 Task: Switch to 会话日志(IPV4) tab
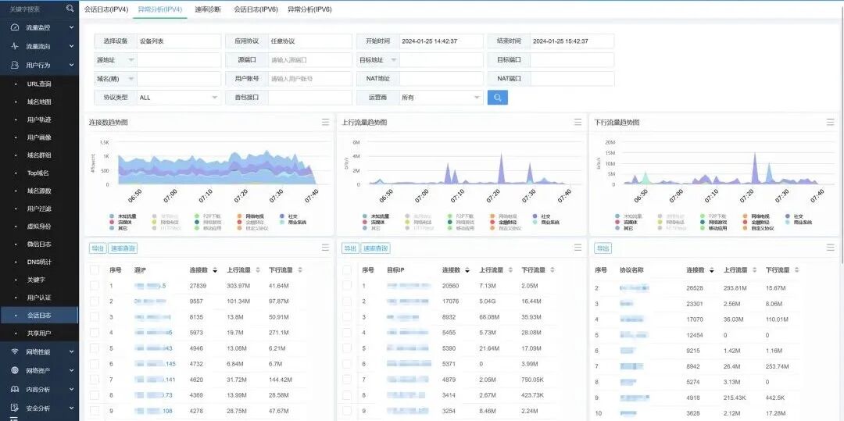(106, 9)
